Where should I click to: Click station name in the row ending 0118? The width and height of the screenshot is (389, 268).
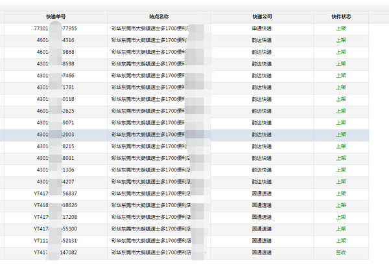pyautogui.click(x=148, y=99)
